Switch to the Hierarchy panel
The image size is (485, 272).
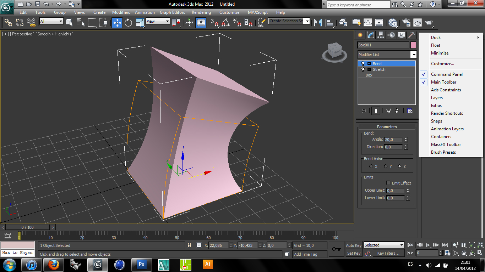click(381, 35)
